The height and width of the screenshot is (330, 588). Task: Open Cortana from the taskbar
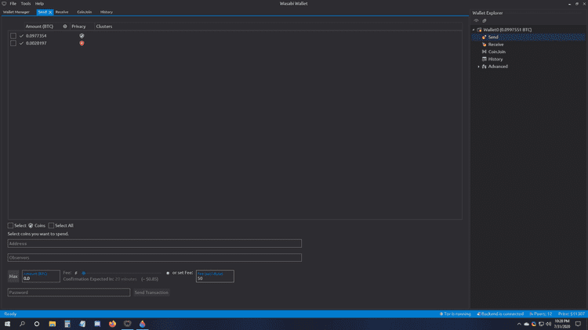pos(37,324)
